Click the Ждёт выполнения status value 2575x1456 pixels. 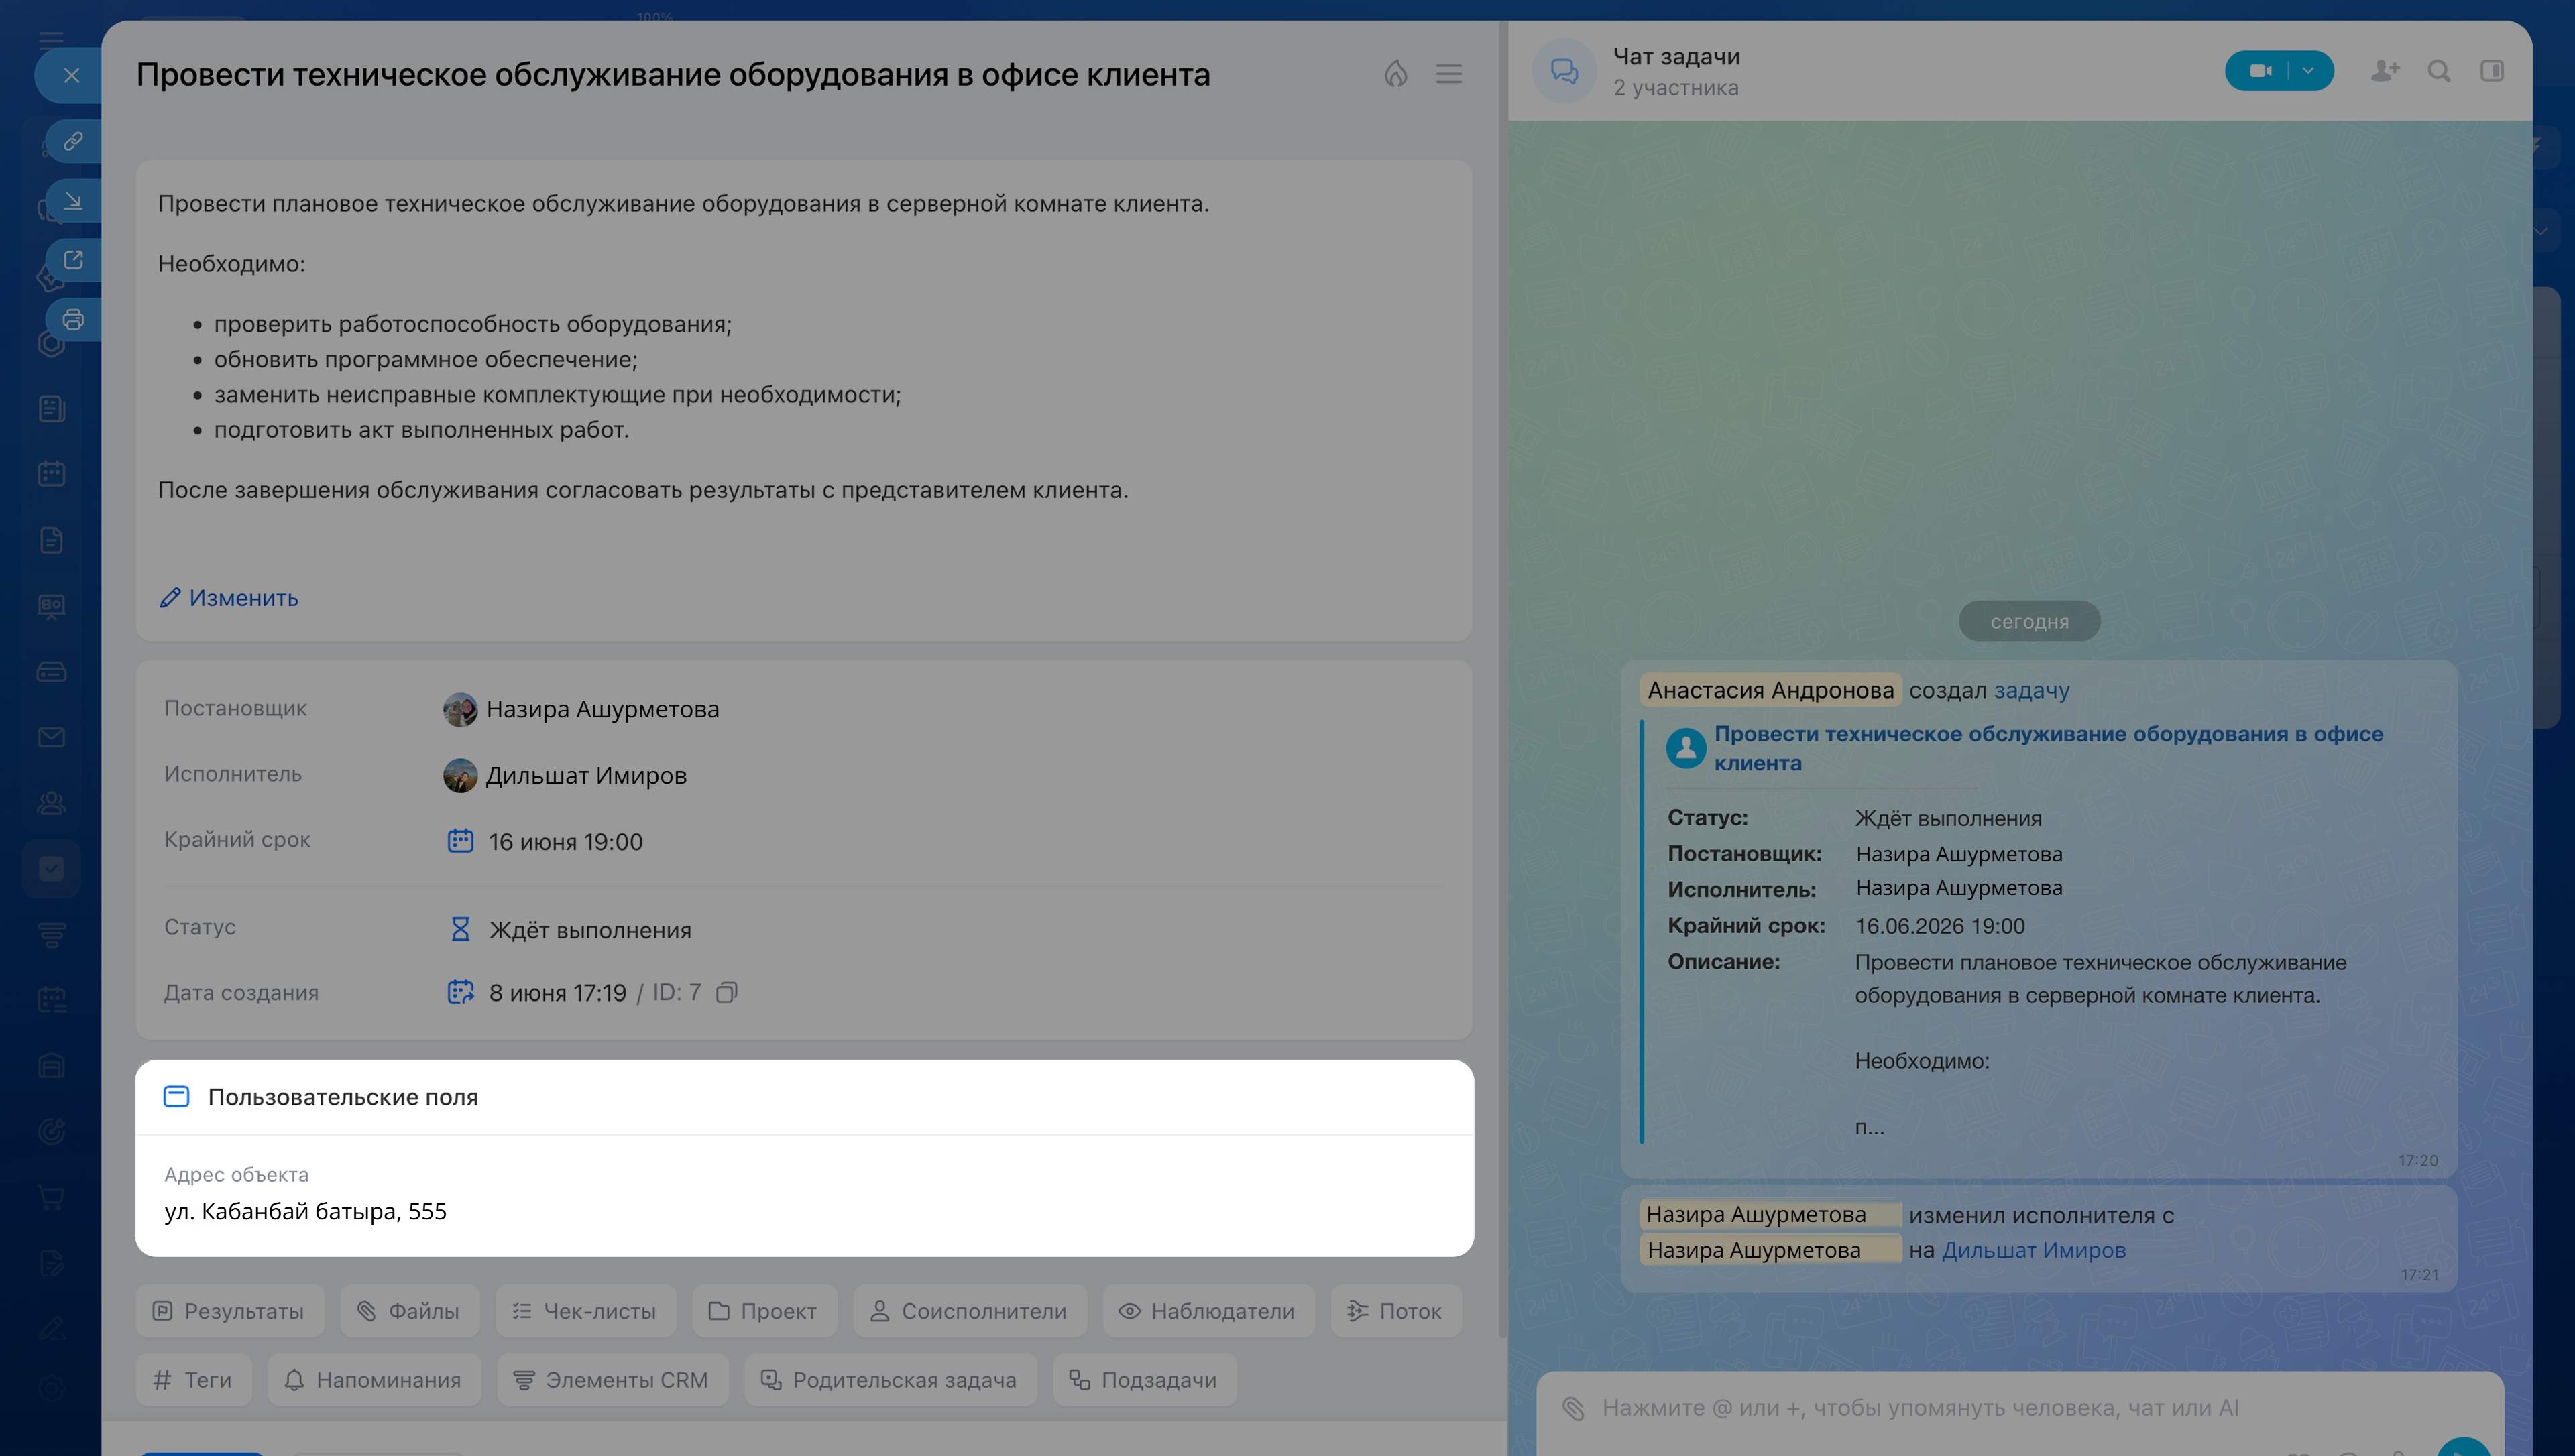click(590, 931)
